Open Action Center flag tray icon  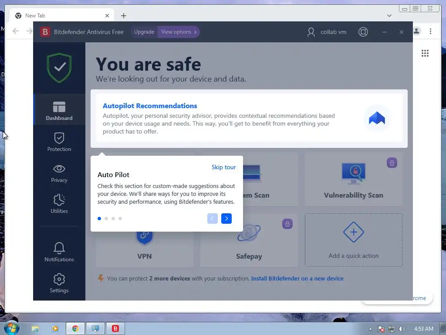(x=381, y=329)
